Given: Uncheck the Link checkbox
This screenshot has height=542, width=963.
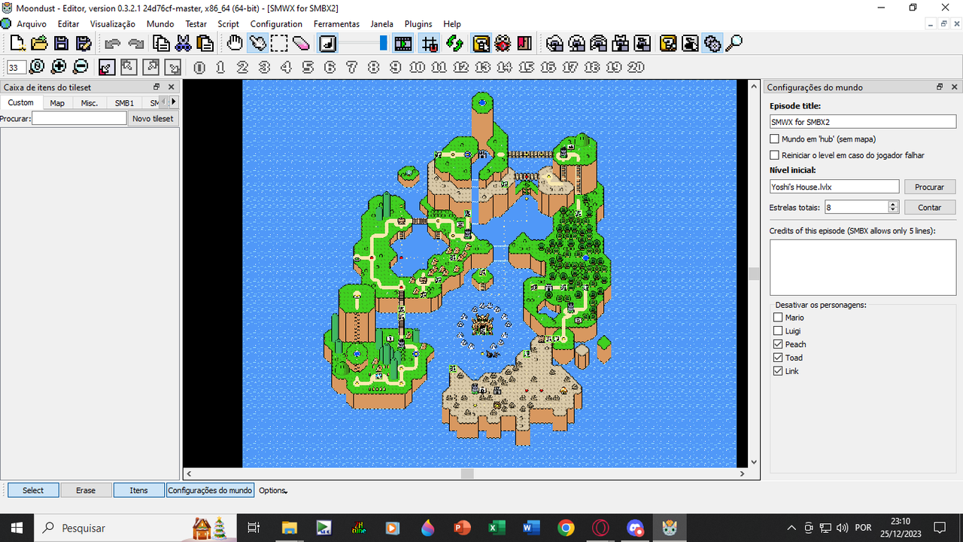Looking at the screenshot, I should pyautogui.click(x=778, y=371).
